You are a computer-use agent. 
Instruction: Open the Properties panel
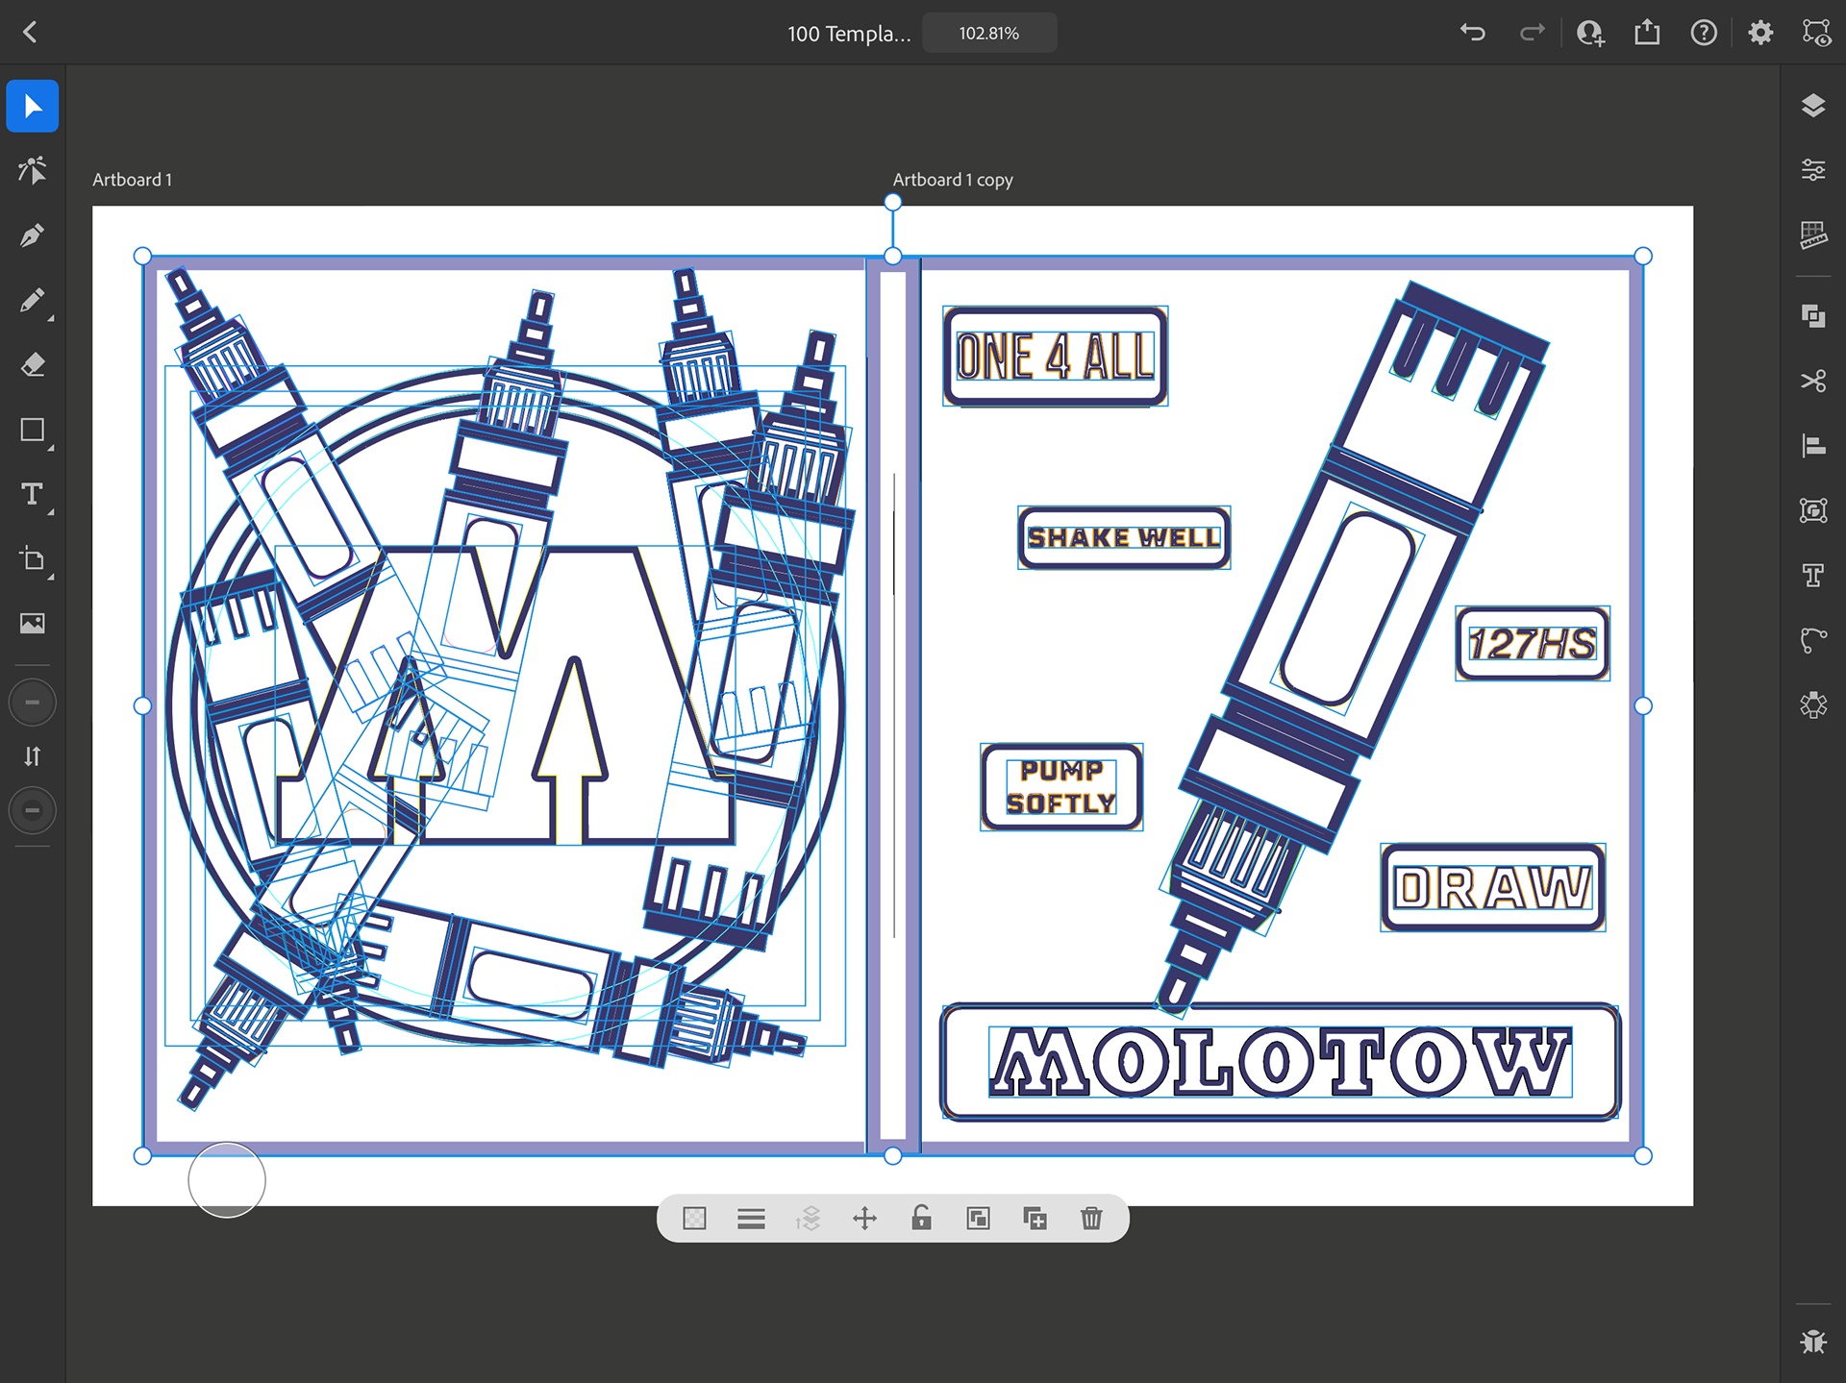pyautogui.click(x=1813, y=170)
